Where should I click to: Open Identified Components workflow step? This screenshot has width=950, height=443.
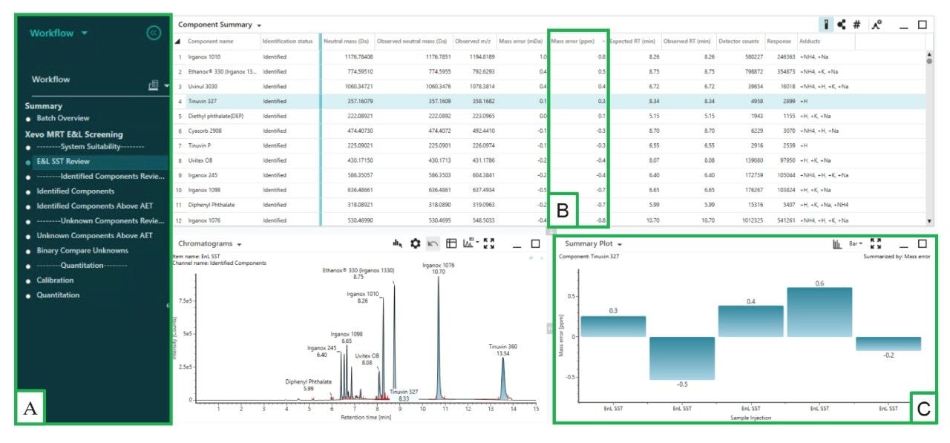pyautogui.click(x=76, y=191)
